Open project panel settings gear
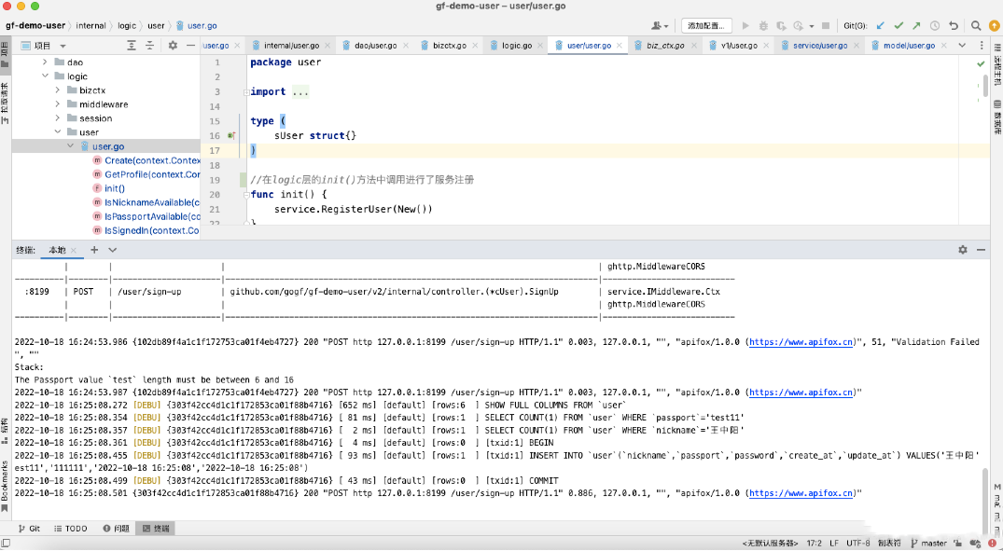 click(173, 46)
